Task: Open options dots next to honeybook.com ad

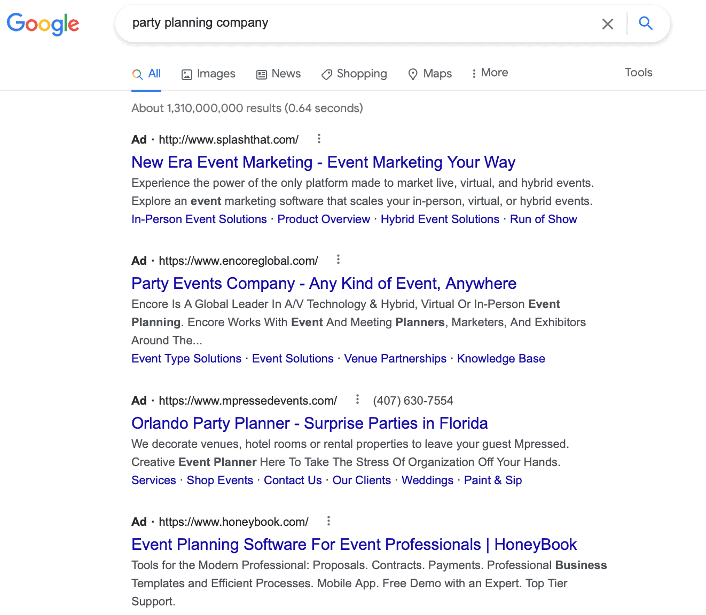Action: (328, 521)
